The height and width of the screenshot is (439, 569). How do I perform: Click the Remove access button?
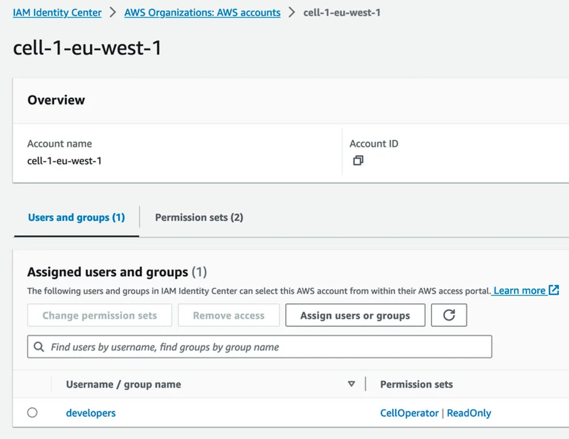tap(228, 316)
